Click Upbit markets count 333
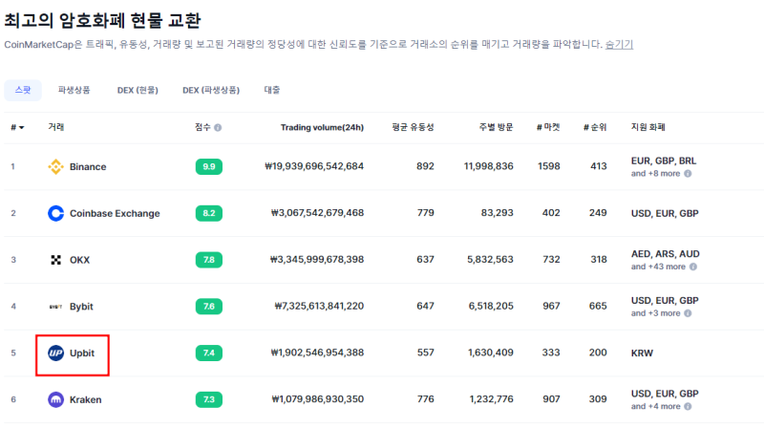The width and height of the screenshot is (764, 428). (551, 353)
